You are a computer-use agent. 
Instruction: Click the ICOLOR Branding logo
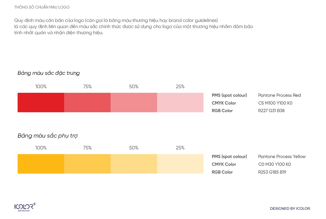[x=25, y=207]
